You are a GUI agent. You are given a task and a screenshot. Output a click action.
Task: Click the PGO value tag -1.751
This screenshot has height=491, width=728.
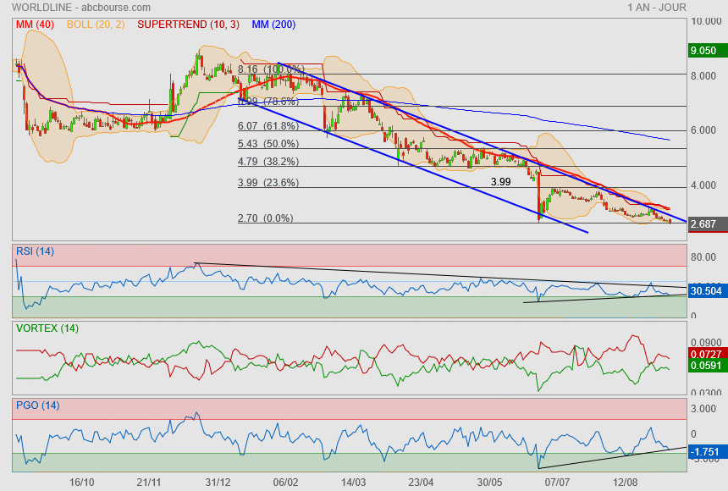click(706, 452)
